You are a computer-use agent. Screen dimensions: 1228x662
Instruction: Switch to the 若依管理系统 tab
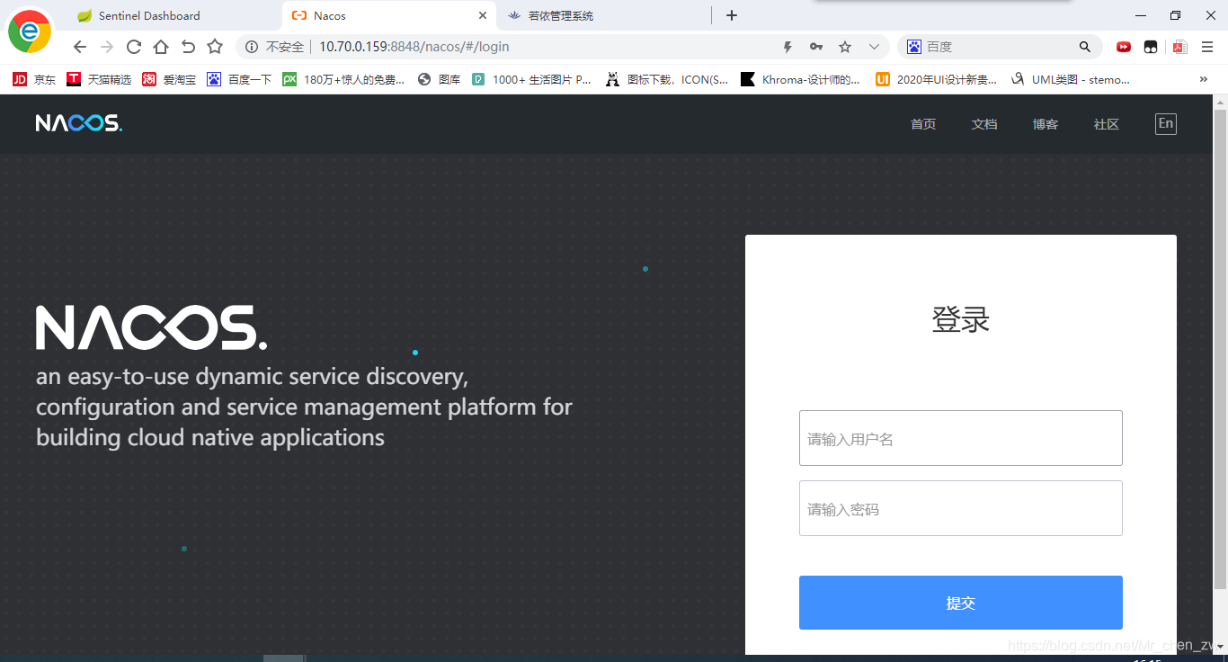(x=560, y=15)
